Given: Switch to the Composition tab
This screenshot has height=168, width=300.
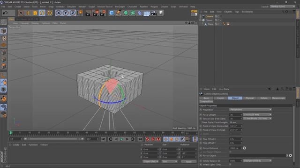Looking at the screenshot, I should click(206, 102).
